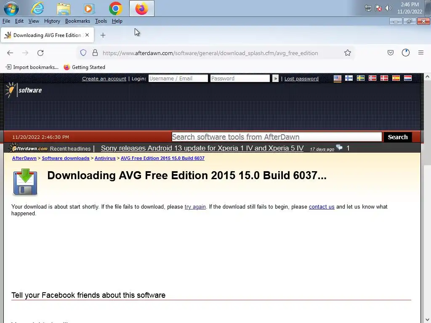Click the Software downloads breadcrumb link
Viewport: 431px width, 323px height.
pyautogui.click(x=65, y=158)
